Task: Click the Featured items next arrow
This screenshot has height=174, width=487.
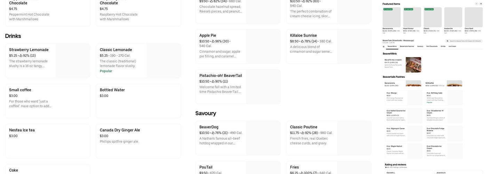Action: coord(481,4)
